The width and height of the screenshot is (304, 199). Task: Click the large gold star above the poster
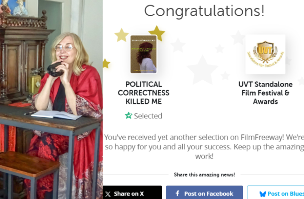pyautogui.click(x=157, y=33)
